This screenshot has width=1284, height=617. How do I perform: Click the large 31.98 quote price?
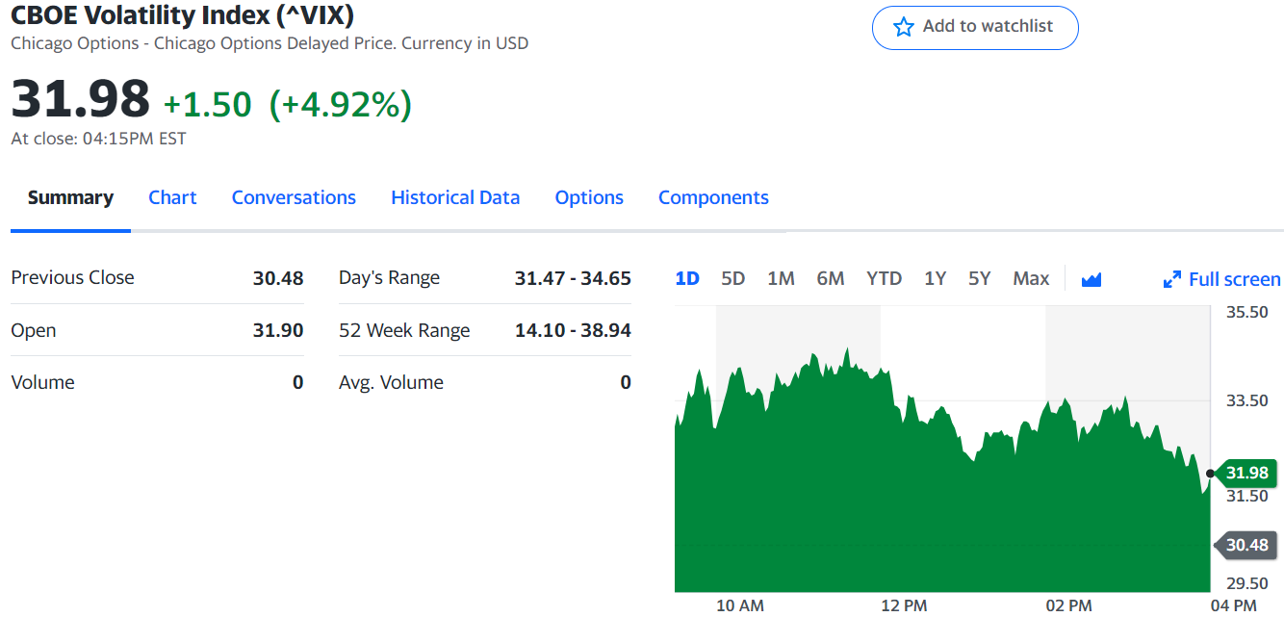click(80, 98)
